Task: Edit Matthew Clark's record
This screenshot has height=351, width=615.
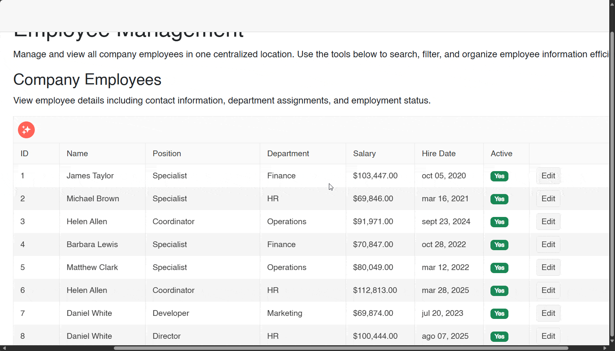Action: pyautogui.click(x=548, y=267)
